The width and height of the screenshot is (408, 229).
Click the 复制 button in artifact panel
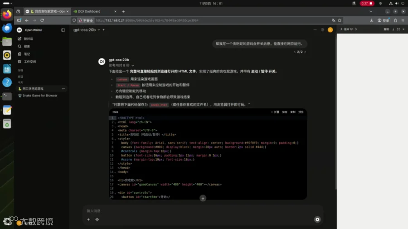[x=386, y=29]
